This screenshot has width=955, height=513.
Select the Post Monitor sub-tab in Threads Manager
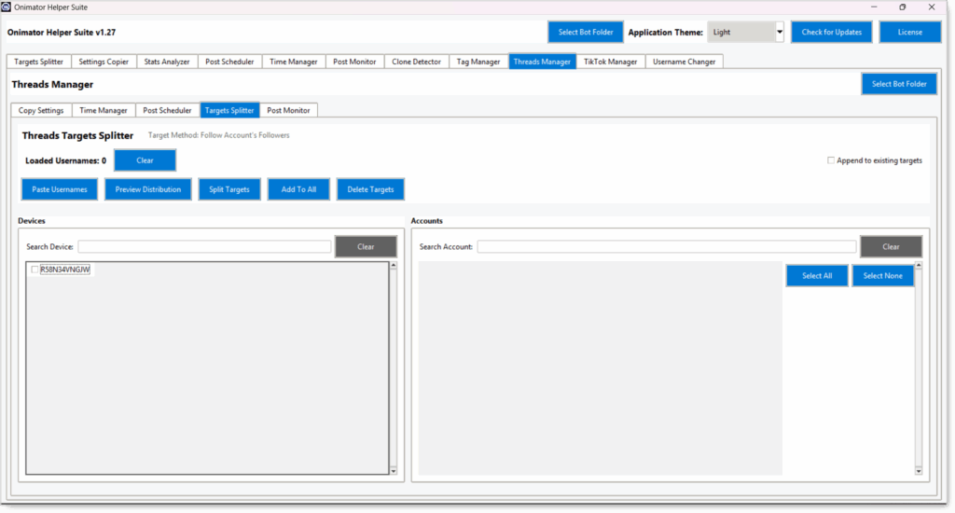click(x=288, y=110)
